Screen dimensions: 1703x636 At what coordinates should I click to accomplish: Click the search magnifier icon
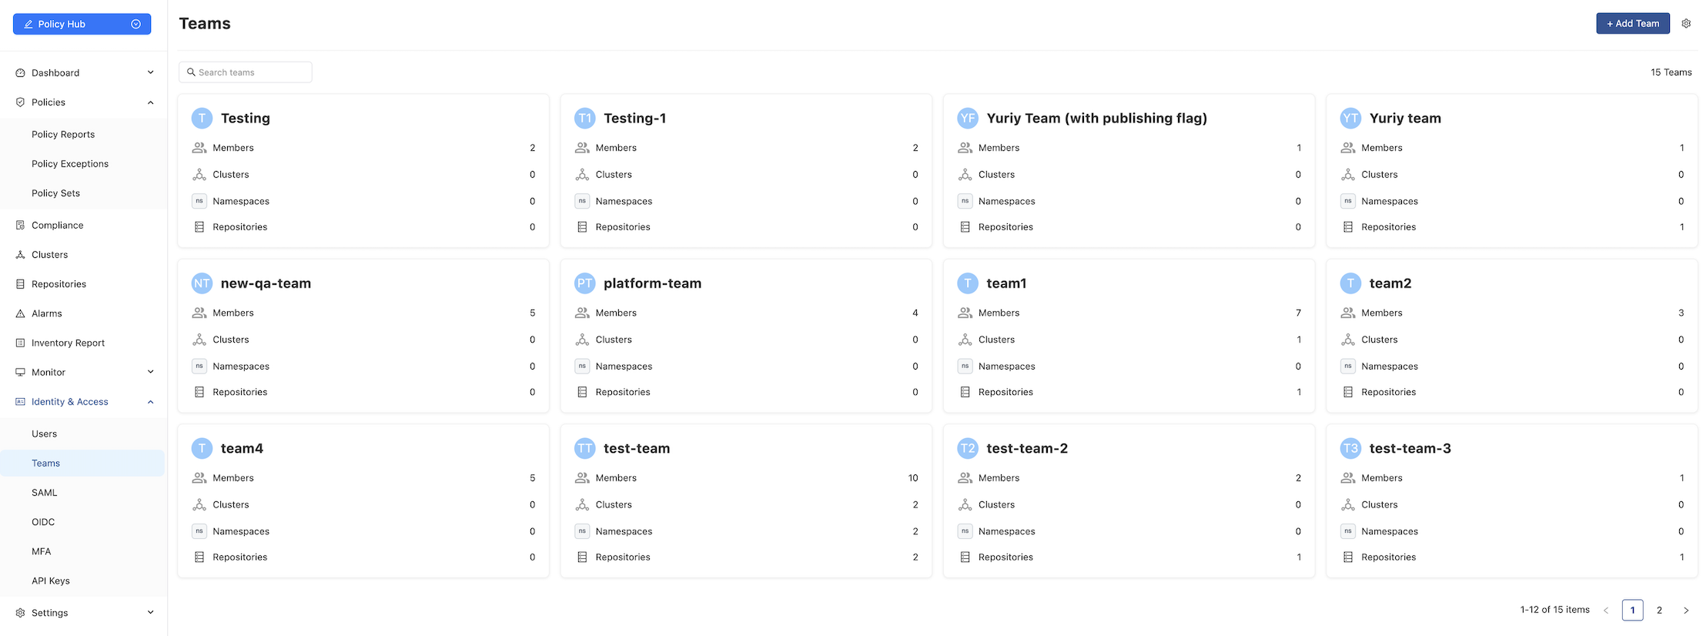pyautogui.click(x=191, y=72)
